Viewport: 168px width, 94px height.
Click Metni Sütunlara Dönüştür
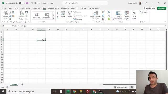96,15
